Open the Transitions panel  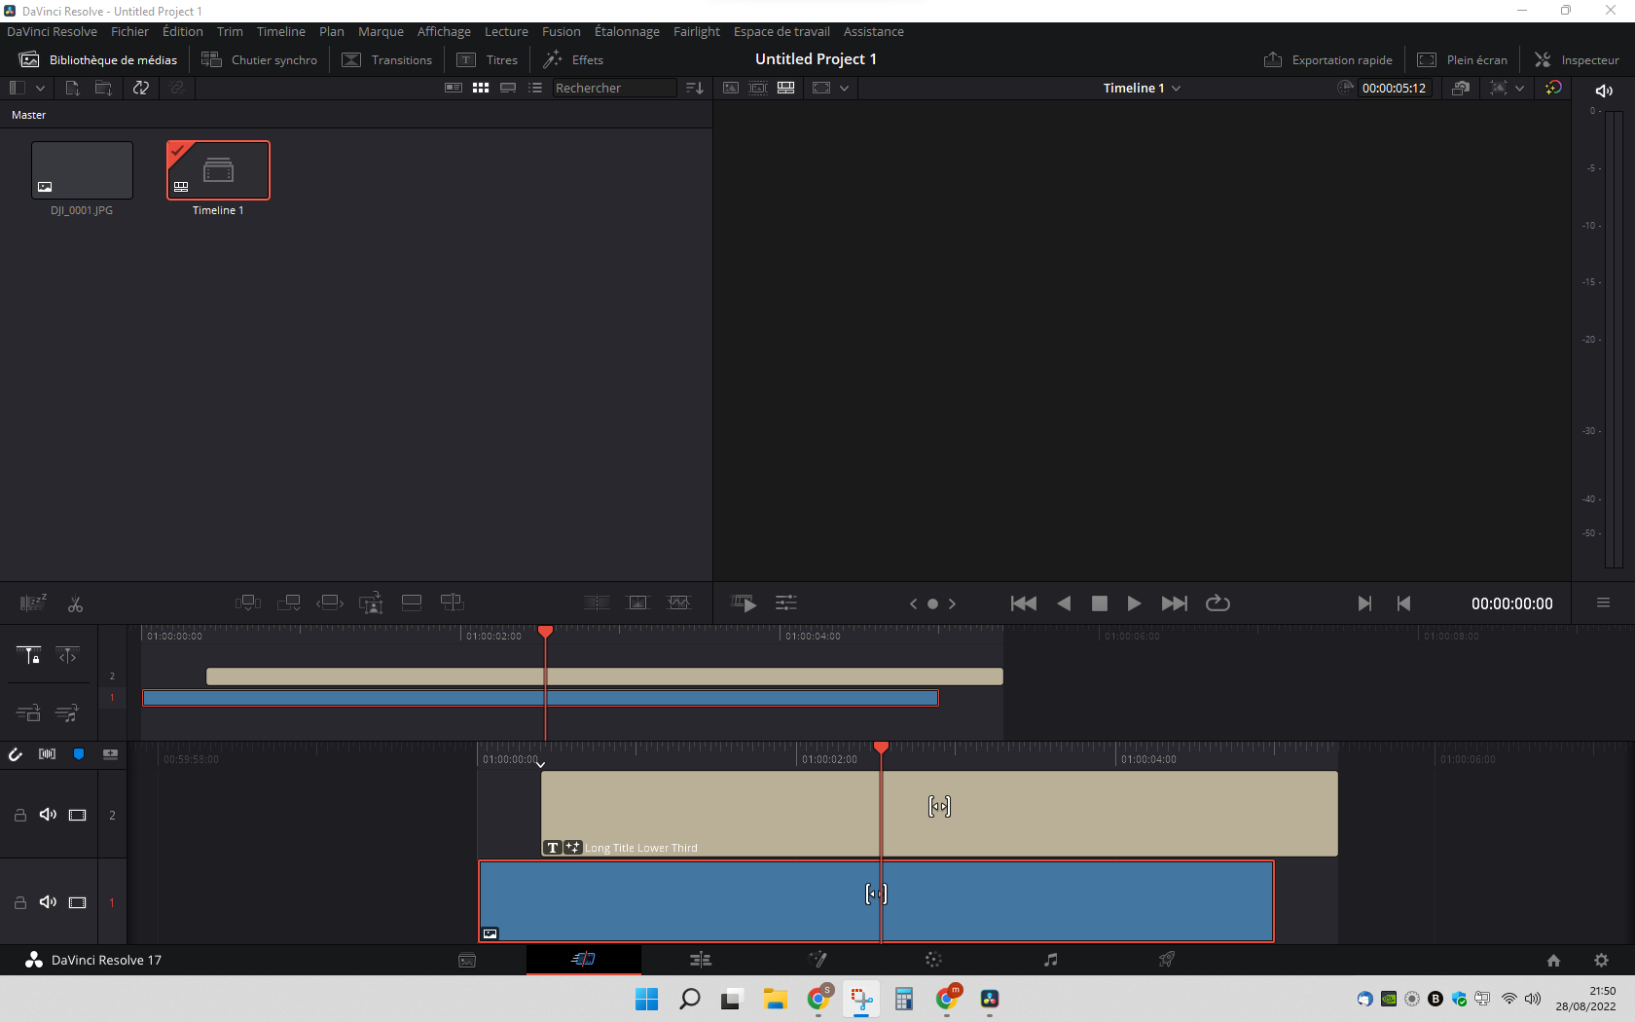[387, 59]
